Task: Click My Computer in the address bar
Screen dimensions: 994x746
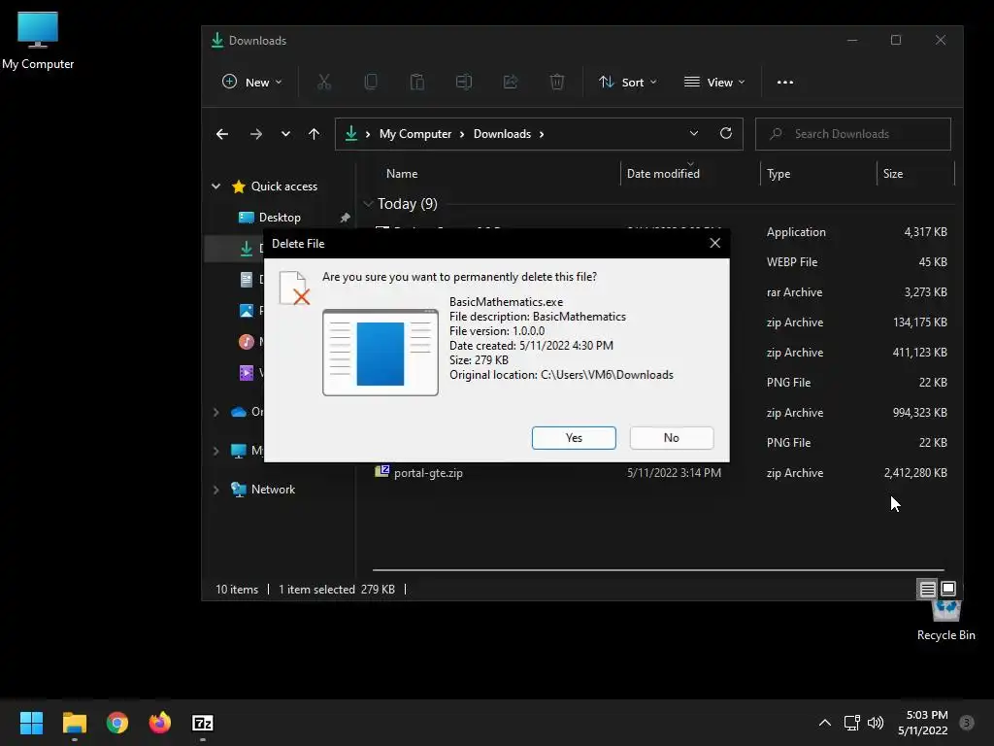Action: (415, 134)
